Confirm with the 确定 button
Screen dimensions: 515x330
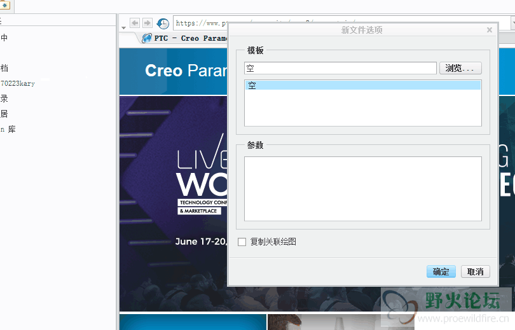tap(441, 272)
